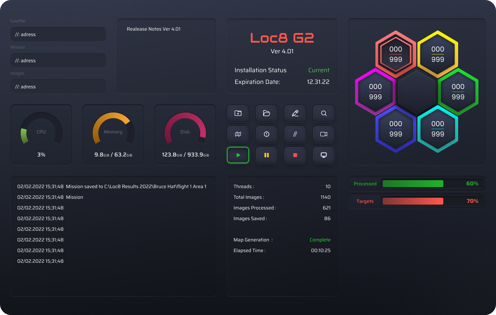Select the red hexagon target counter
Viewport: 496px width, 315px height.
396,54
